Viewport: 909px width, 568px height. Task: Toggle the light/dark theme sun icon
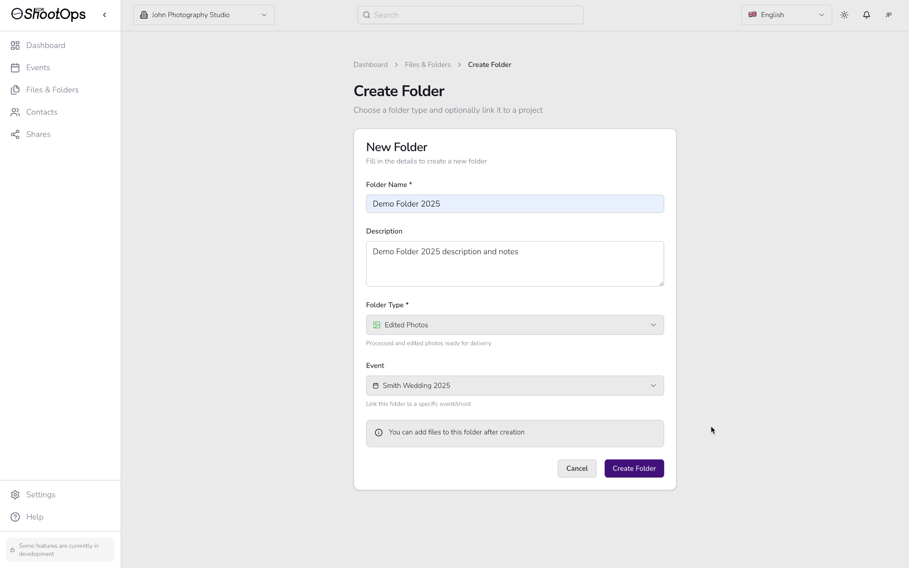tap(844, 15)
